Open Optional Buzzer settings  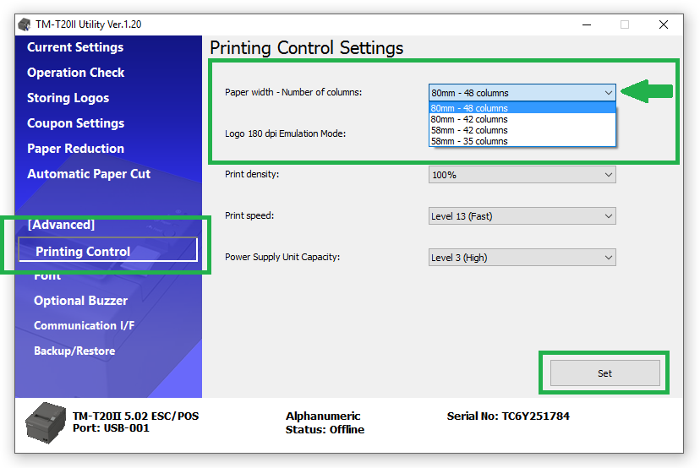coord(81,301)
